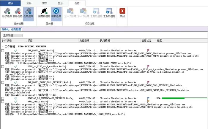The width and height of the screenshot is (208, 129).
Task: Click the red flag of SNK_5AXIS_FANUC.NcsPrj
Action: 148,50
